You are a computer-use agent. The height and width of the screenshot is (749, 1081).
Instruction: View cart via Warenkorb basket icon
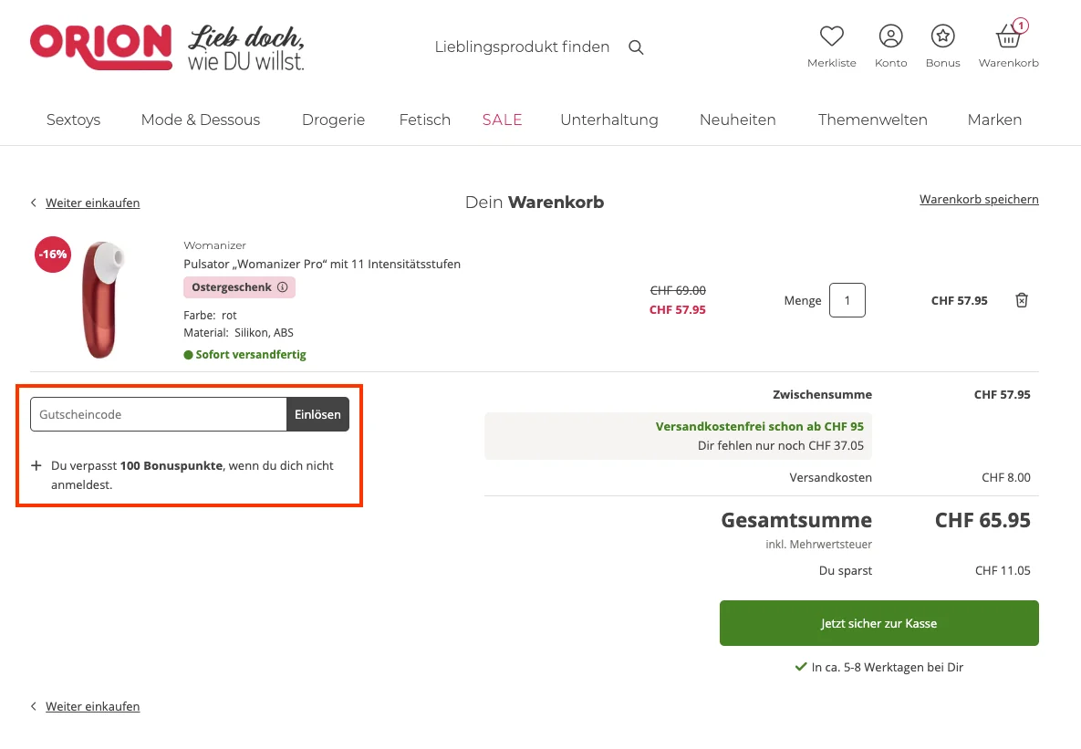coord(1007,35)
